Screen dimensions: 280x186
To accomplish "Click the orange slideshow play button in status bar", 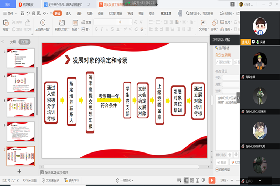I will (212, 180).
